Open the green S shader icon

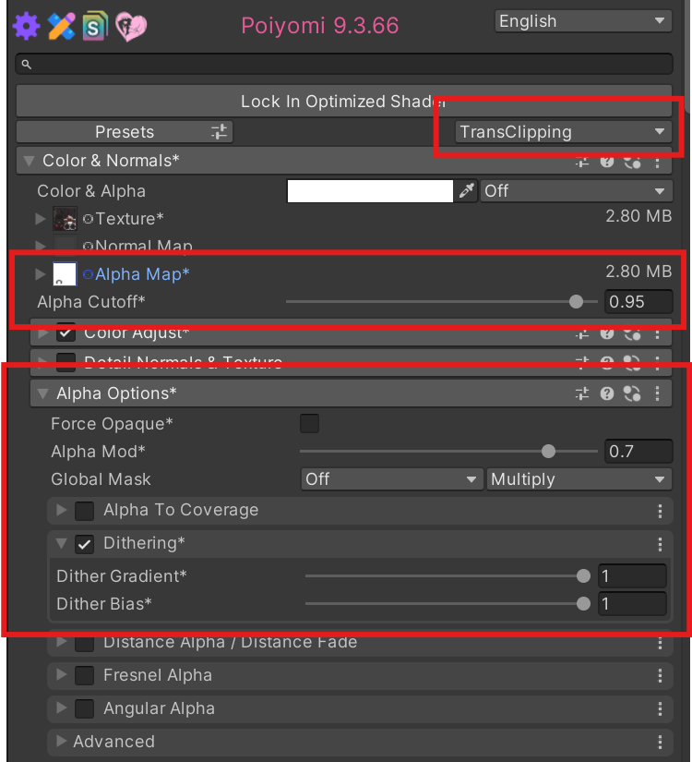tap(95, 26)
